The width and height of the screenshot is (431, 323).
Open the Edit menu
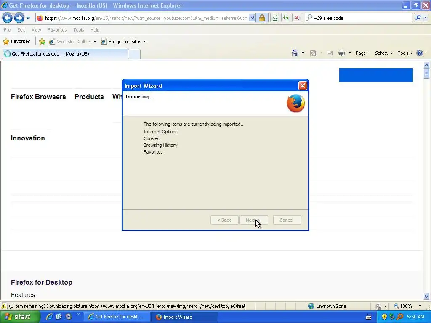pyautogui.click(x=21, y=30)
